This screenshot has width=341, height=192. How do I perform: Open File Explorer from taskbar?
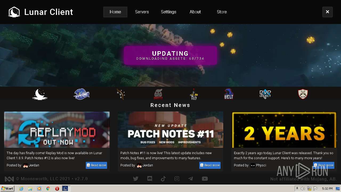pos(30,189)
